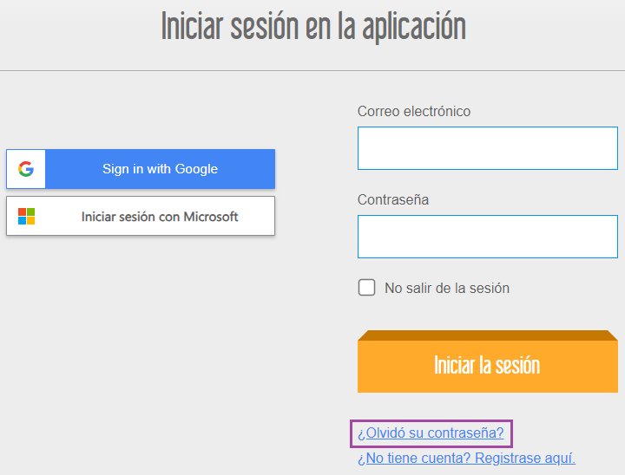Choose "Iniciar sesión con Microsoft" button
Image resolution: width=625 pixels, height=475 pixels.
[x=159, y=216]
